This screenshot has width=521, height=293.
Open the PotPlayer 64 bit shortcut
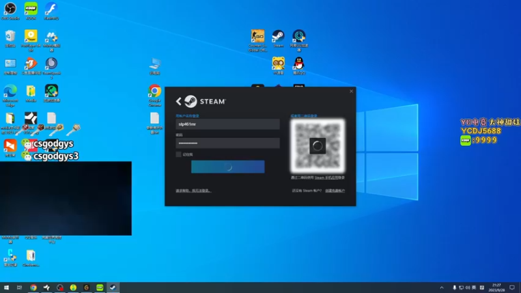point(31,40)
